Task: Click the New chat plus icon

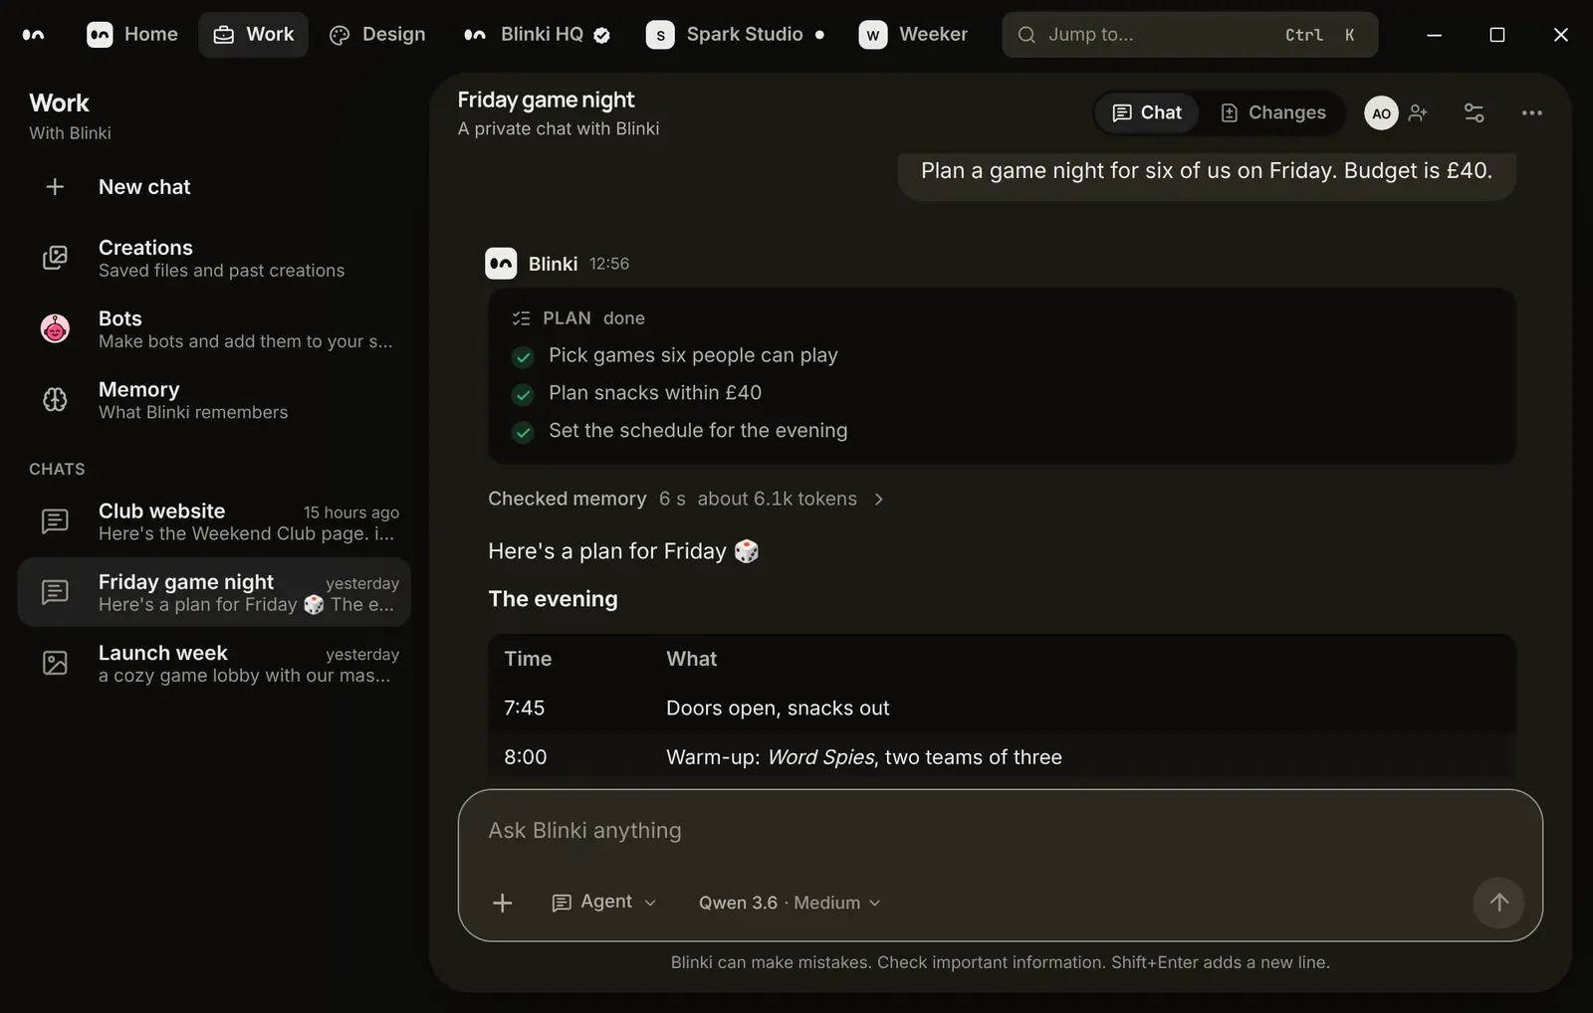Action: click(x=55, y=187)
